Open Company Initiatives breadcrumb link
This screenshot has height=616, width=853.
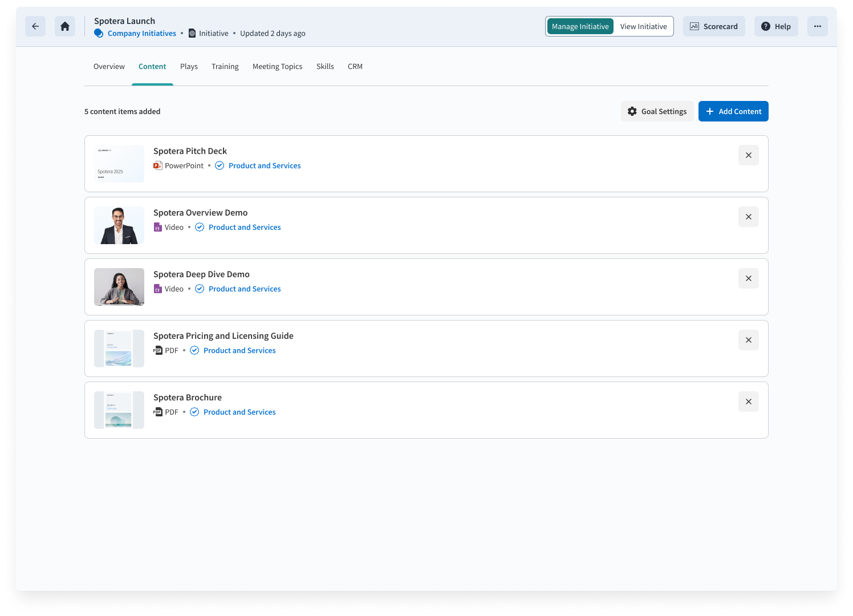pos(141,34)
